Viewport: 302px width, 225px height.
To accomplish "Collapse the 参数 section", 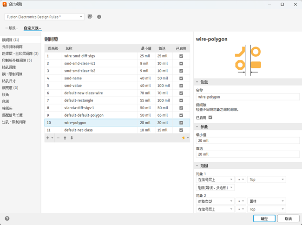I will click(x=197, y=127).
